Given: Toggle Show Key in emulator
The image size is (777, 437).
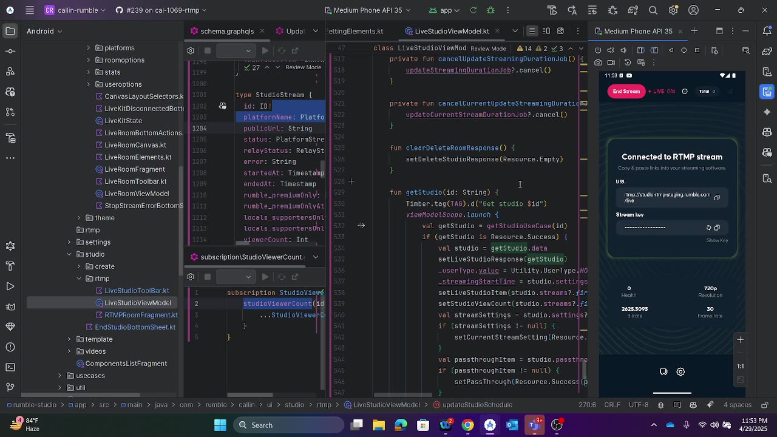Looking at the screenshot, I should click(x=717, y=240).
